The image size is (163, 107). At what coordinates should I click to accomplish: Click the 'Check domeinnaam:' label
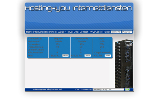[x=84, y=89]
